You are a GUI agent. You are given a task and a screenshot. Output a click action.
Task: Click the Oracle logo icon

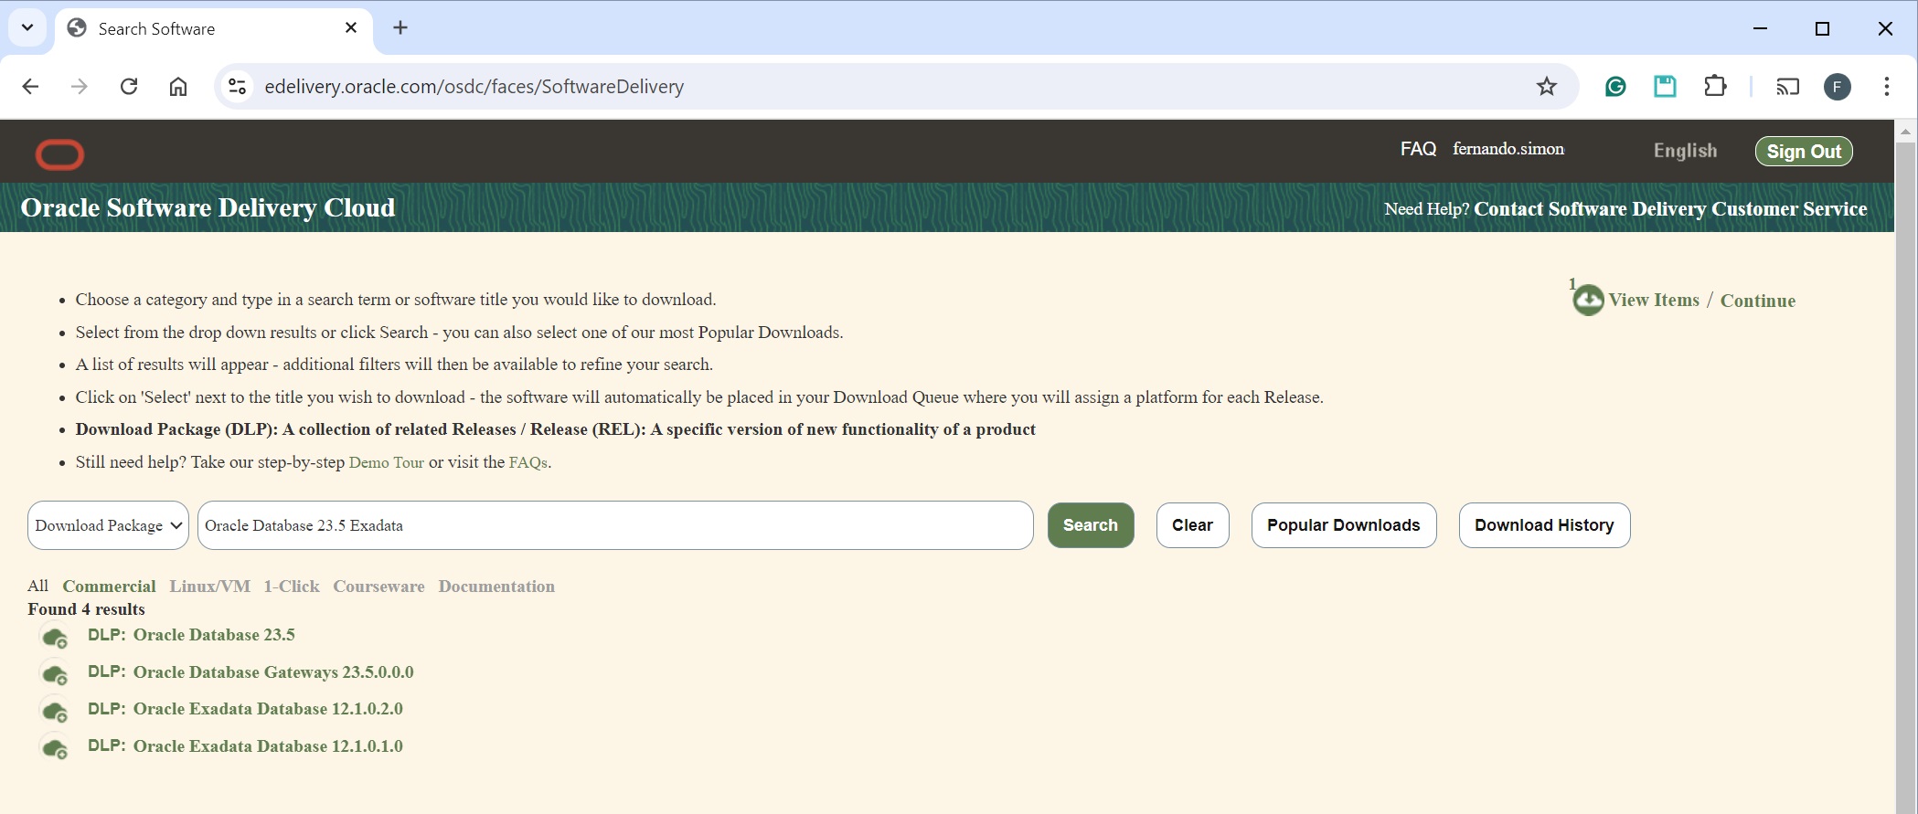59,154
